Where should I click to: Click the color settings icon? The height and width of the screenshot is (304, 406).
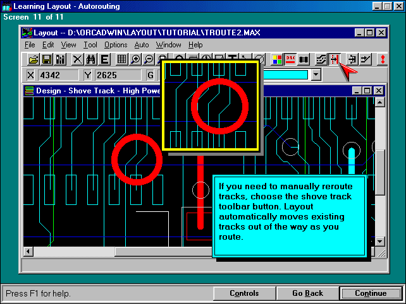277,59
